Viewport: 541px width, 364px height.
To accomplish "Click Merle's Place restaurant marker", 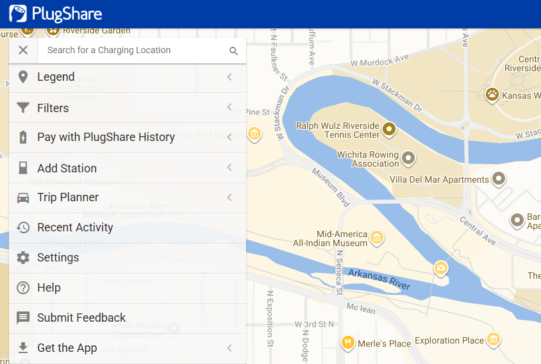I will 348,342.
